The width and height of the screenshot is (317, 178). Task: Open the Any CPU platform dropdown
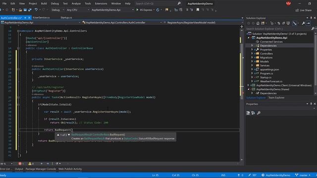tap(78, 10)
